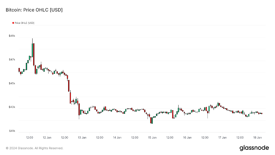Screen dimensions: 275x155
Task: Select the 17 Jan date marker
Action: click(x=222, y=138)
